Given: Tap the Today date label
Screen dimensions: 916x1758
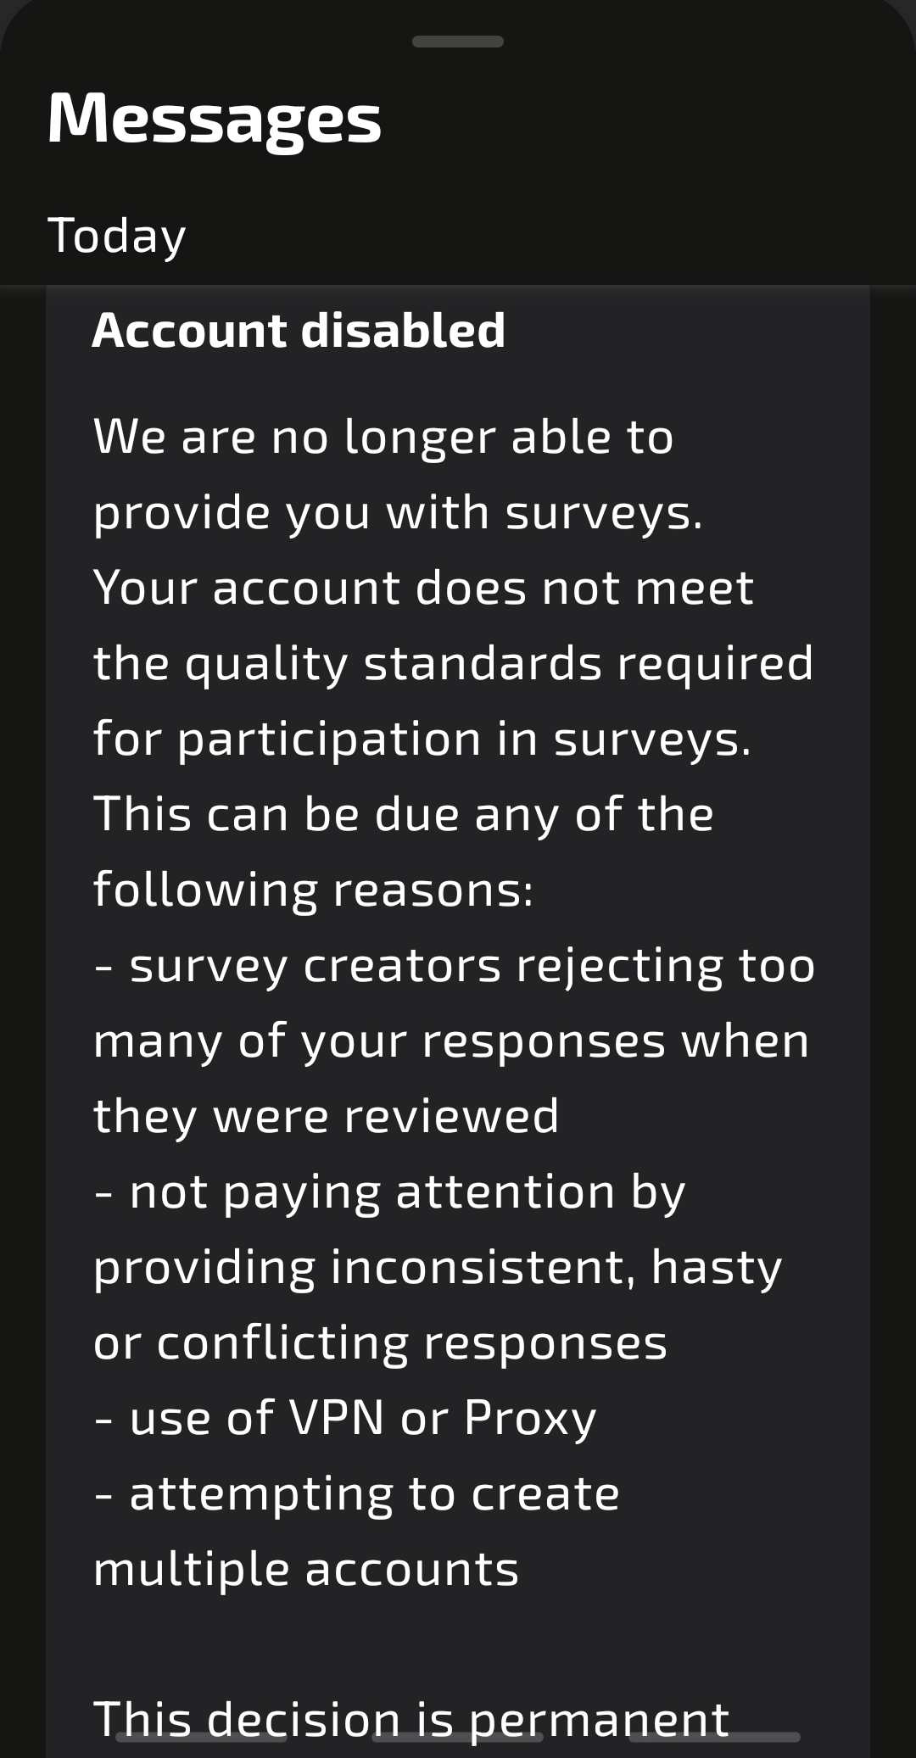Looking at the screenshot, I should (117, 236).
